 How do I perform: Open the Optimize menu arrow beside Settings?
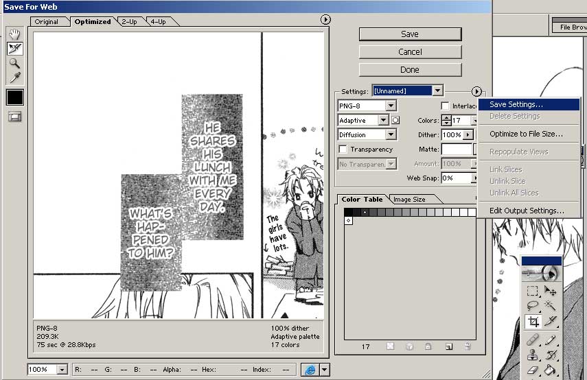[x=476, y=91]
